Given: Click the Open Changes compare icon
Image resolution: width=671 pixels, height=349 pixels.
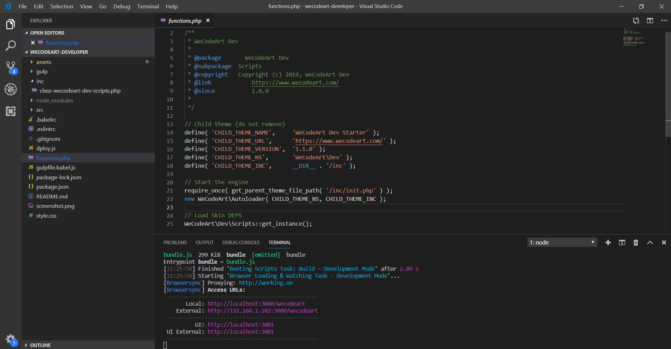Looking at the screenshot, I should (x=636, y=21).
